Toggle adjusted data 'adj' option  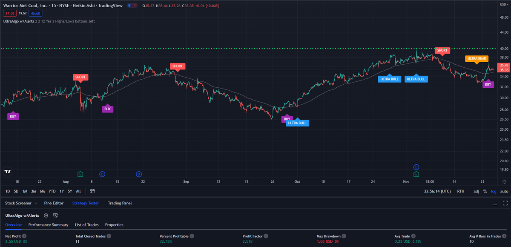point(477,192)
